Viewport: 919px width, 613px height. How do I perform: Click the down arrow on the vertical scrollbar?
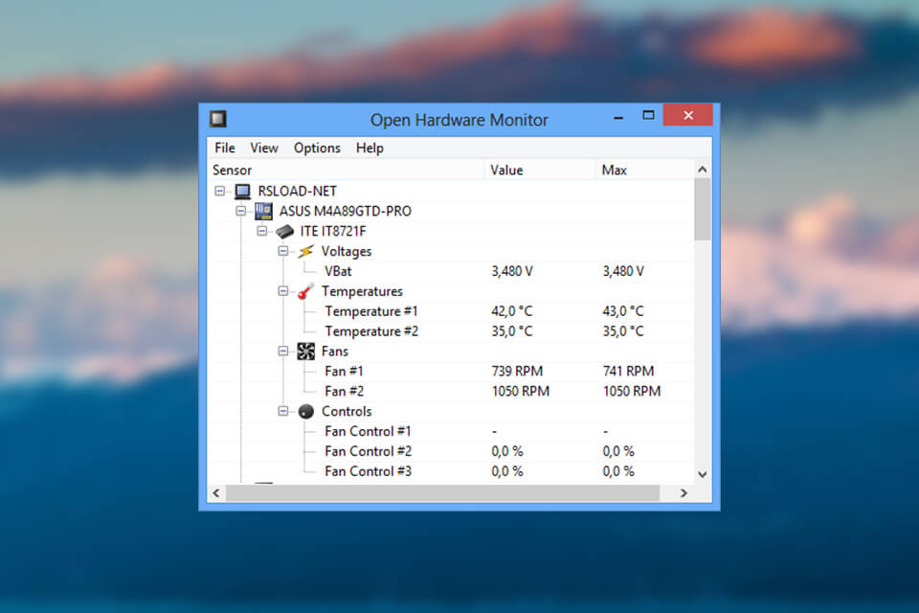(x=702, y=473)
